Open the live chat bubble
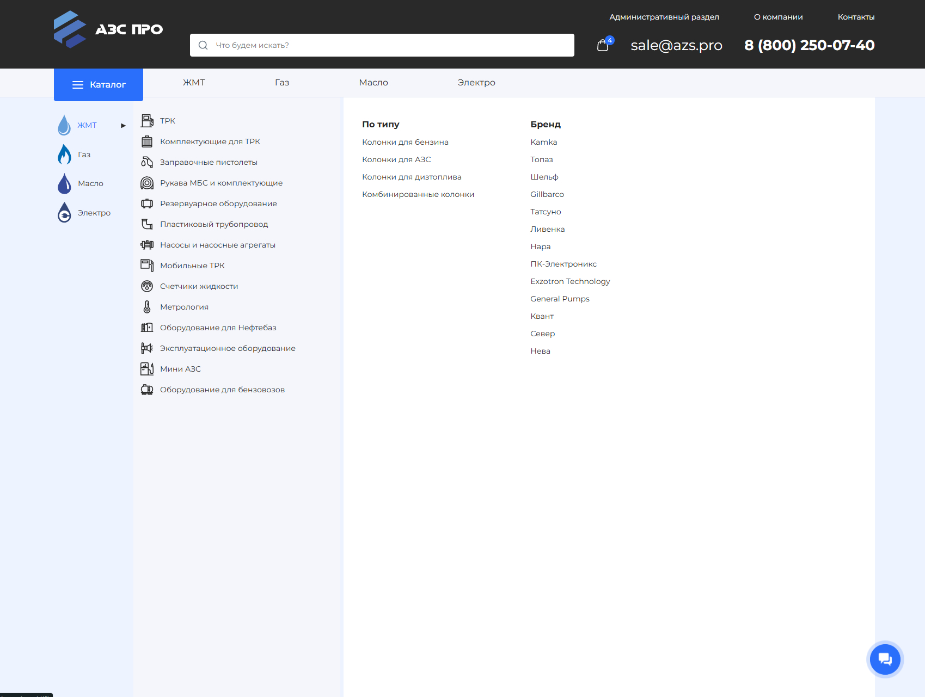 (885, 659)
